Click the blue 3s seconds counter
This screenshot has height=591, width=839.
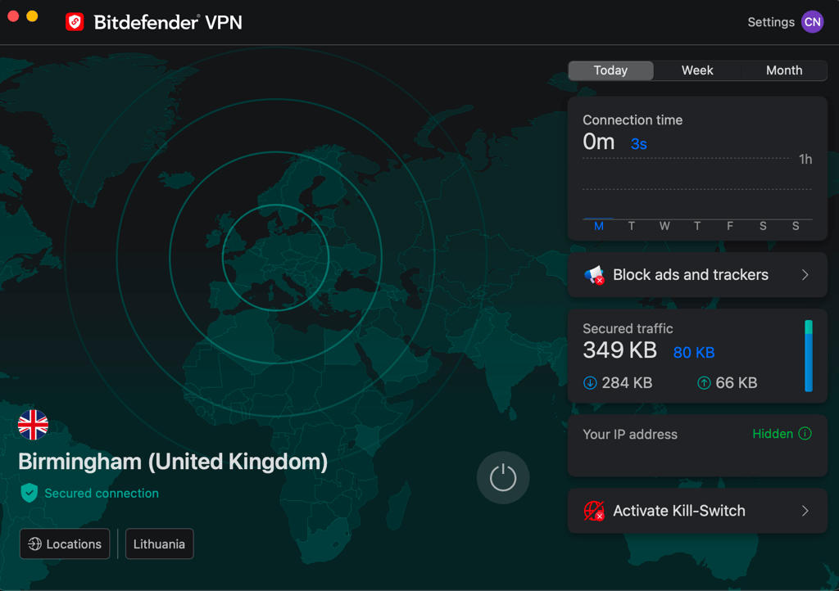[639, 144]
